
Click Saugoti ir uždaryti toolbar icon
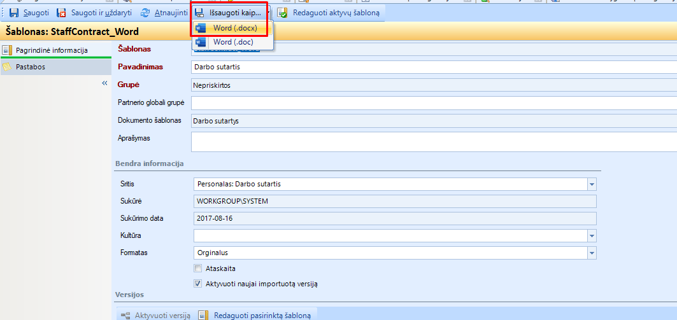[62, 13]
